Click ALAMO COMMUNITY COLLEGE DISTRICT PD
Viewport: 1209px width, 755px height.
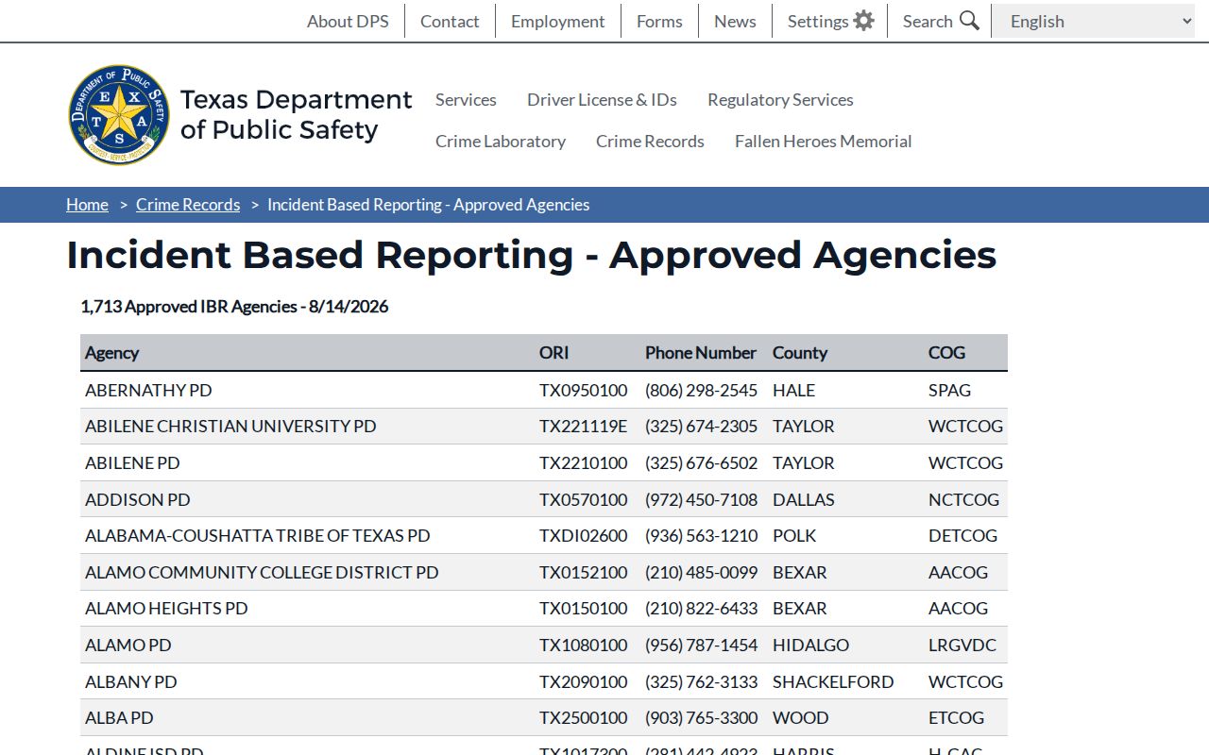point(262,572)
